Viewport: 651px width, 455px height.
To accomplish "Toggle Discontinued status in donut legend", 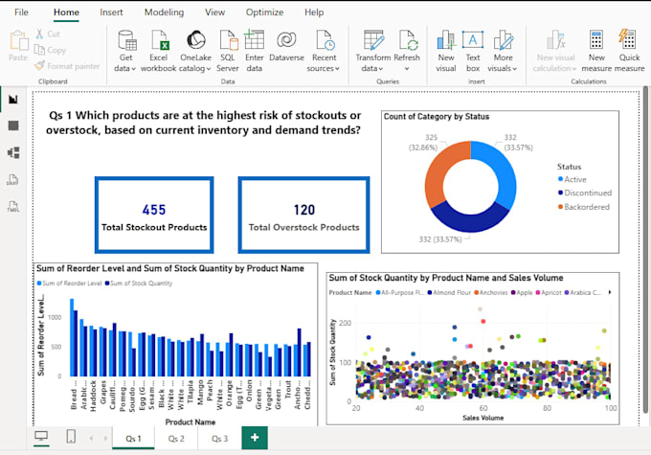I will [585, 193].
